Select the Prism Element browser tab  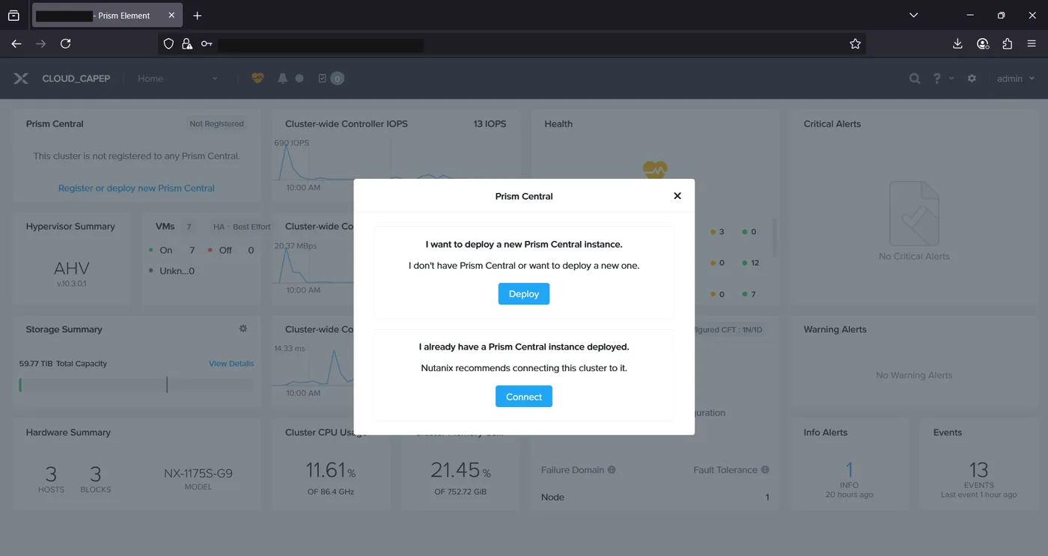click(107, 15)
